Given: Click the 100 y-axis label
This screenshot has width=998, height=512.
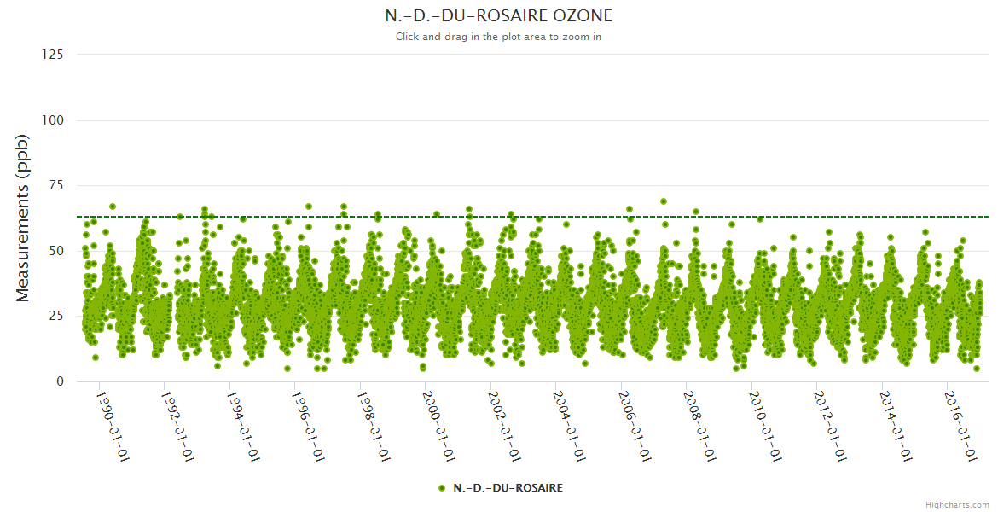Looking at the screenshot, I should click(x=52, y=120).
